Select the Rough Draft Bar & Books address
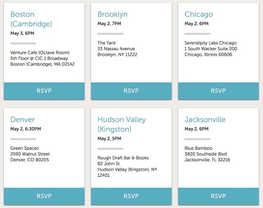 (x=127, y=167)
